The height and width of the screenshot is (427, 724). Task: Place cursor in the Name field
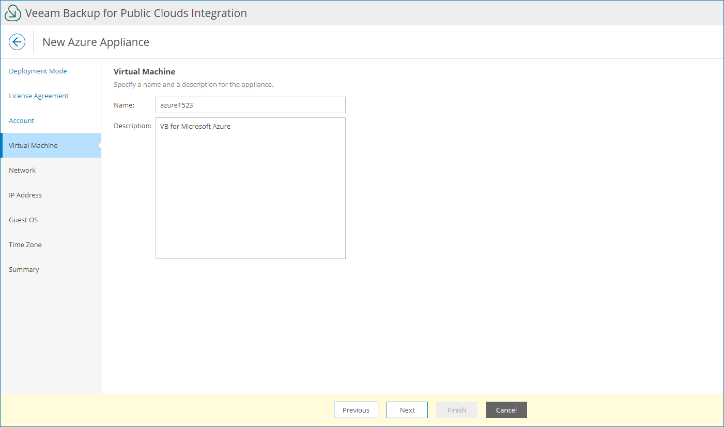[x=250, y=104]
